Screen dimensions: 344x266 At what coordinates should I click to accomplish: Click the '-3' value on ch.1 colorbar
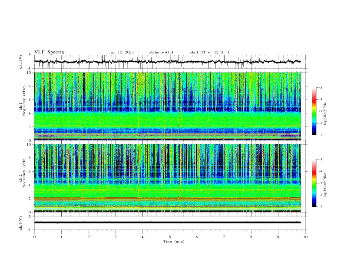click(x=321, y=87)
